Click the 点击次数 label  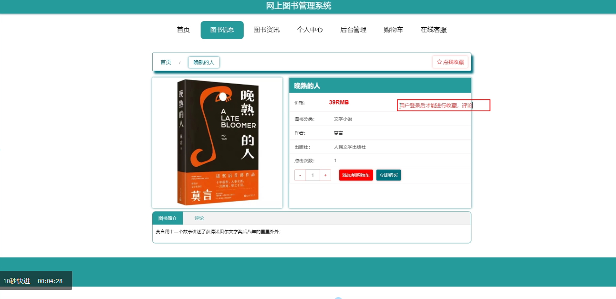(304, 161)
